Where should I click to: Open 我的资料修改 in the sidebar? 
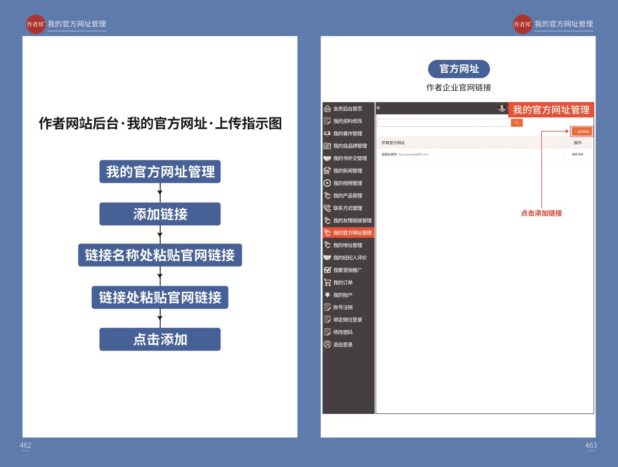click(x=347, y=121)
